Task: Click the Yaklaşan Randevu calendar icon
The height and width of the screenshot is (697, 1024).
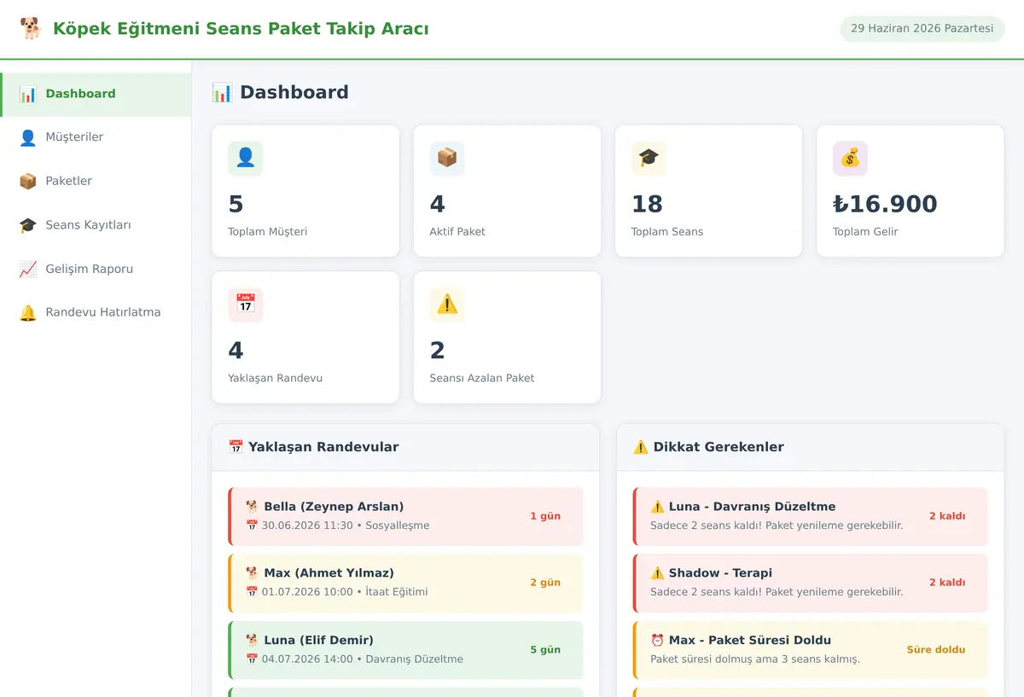Action: [x=246, y=305]
